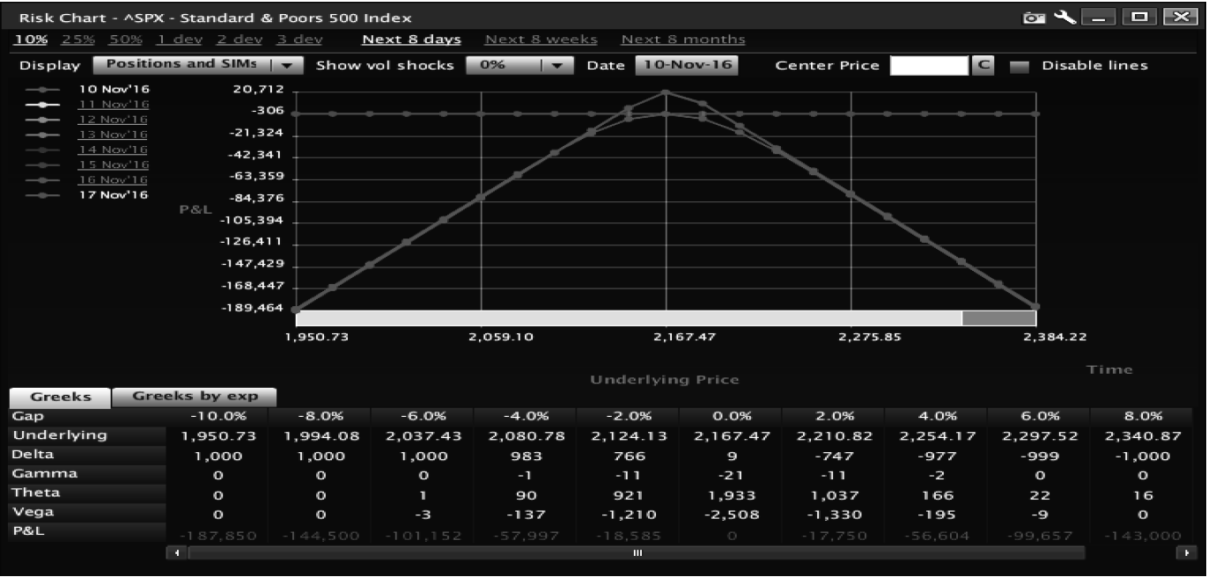Click the left arrow of the Greeks table scrollbar
1208x577 pixels.
176,553
